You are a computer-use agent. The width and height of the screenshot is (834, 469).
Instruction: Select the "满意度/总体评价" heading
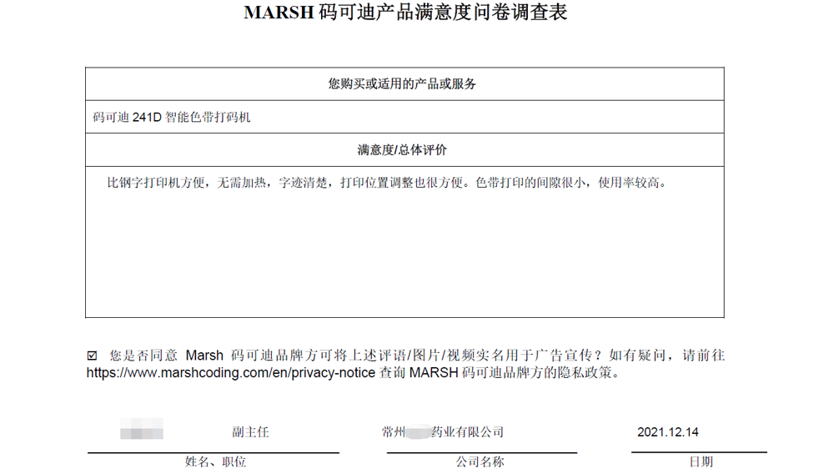click(x=402, y=150)
